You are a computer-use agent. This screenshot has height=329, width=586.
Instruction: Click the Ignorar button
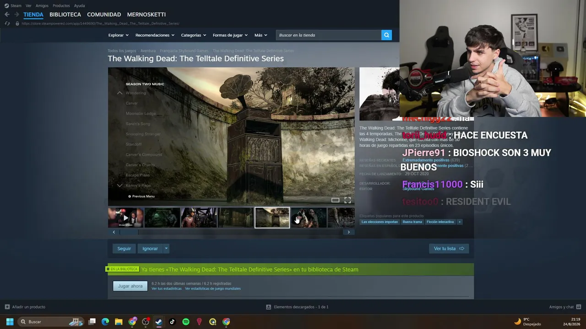(x=150, y=249)
